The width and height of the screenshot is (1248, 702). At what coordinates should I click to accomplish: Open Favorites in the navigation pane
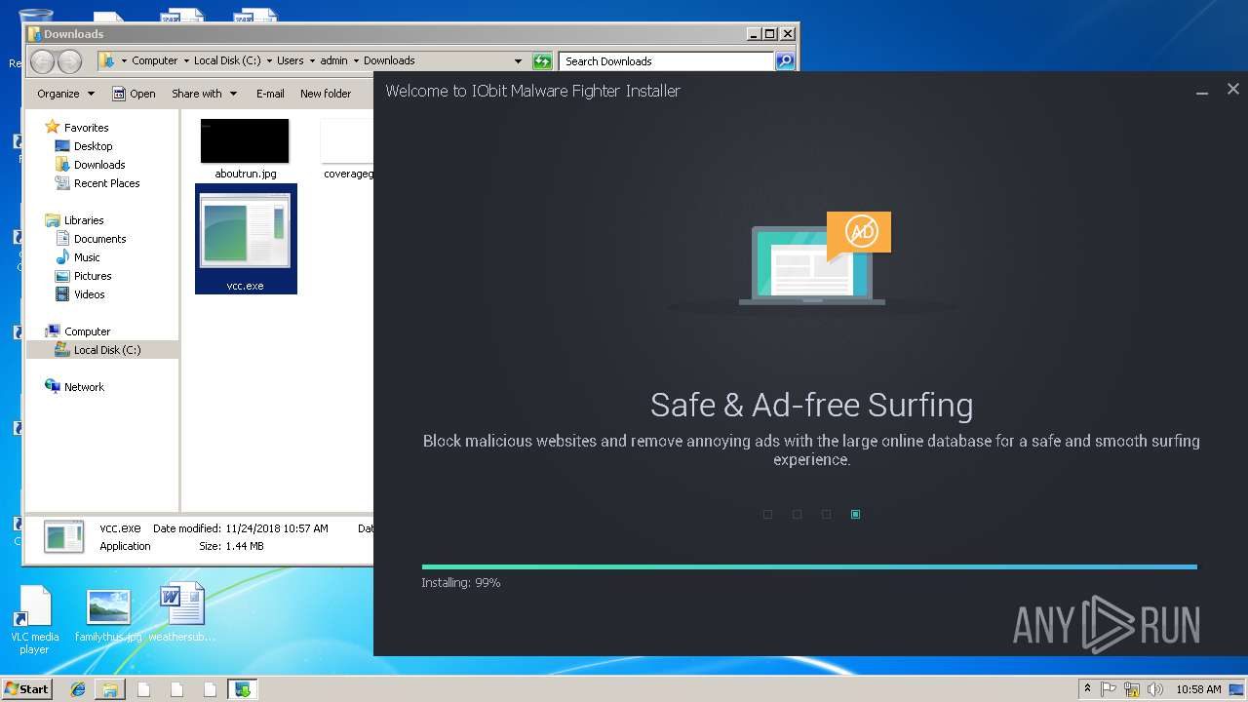pos(86,128)
